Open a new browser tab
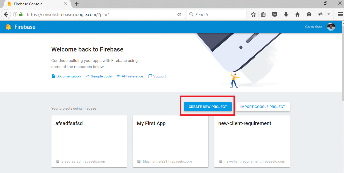344x173 pixels. [x=77, y=4]
